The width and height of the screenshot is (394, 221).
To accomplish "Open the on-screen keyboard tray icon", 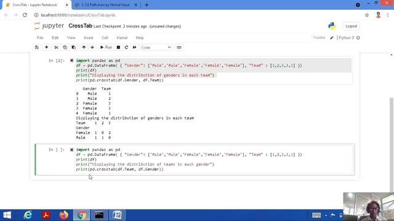I will click(x=316, y=215).
